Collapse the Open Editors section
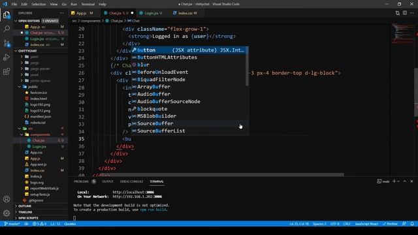This screenshot has height=235, width=418. [x=29, y=21]
